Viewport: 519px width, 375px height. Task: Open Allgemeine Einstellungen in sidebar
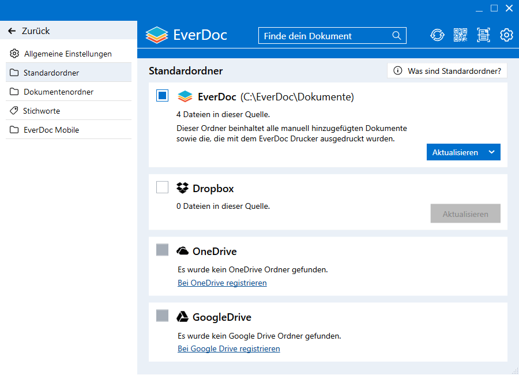coord(67,54)
